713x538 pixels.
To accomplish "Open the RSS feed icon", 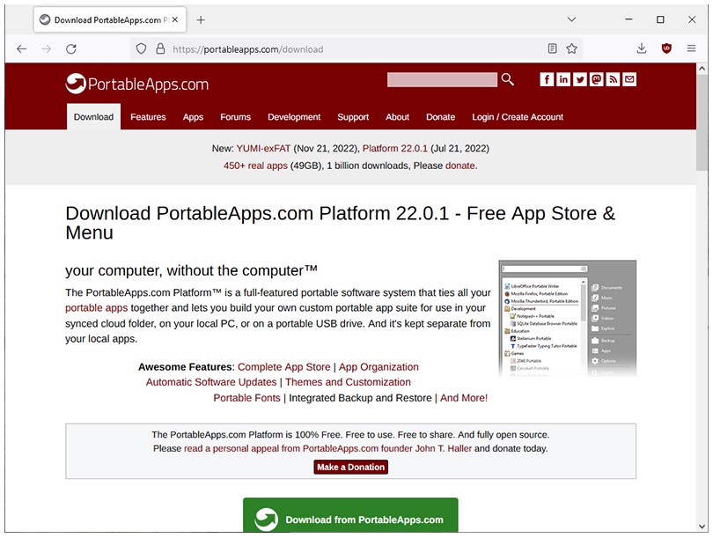I will point(613,79).
